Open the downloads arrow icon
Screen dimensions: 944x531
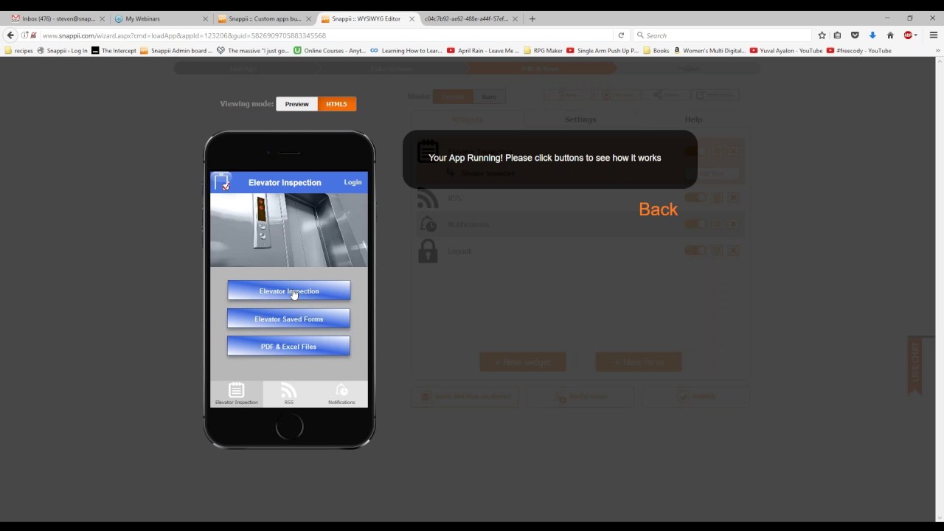(x=872, y=35)
